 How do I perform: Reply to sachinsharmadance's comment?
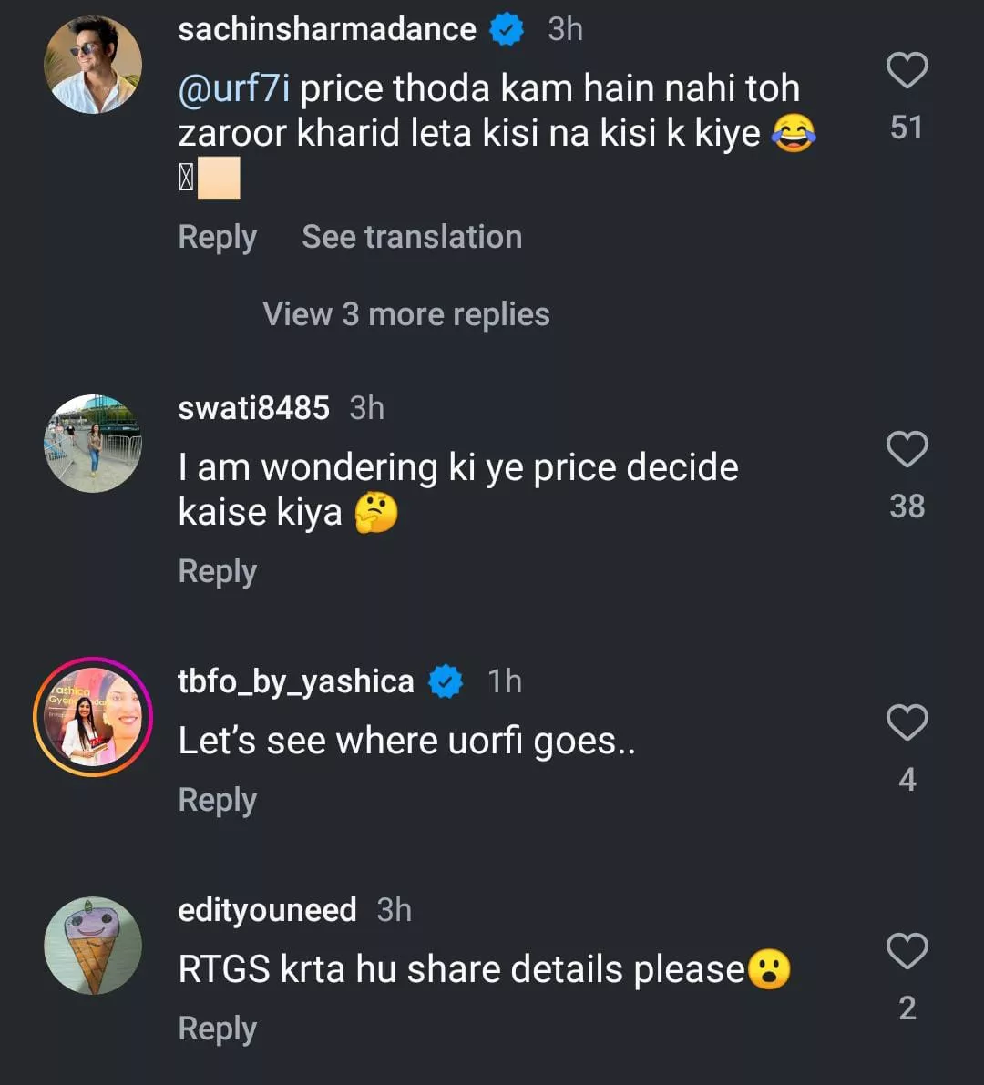coord(218,237)
